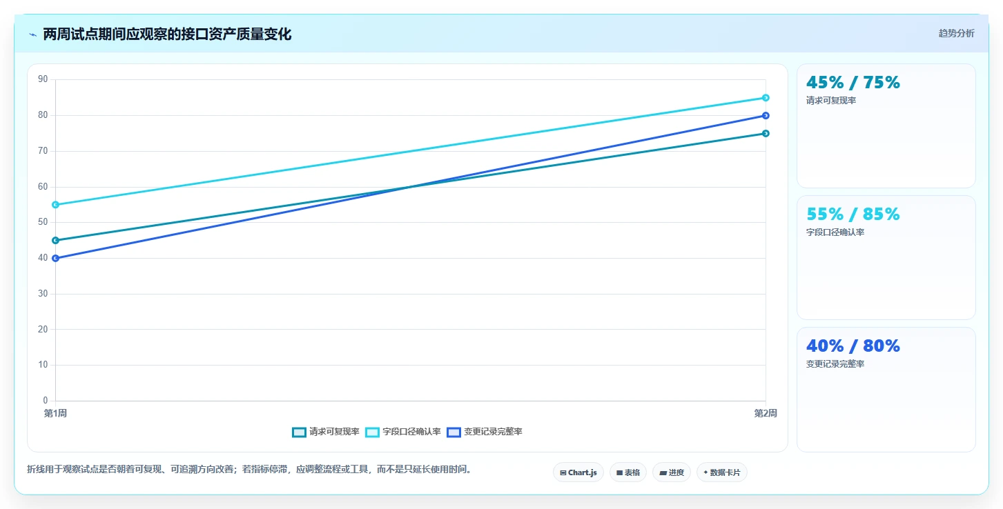Toggle the 字段口径确认率 legend entry
This screenshot has width=1003, height=509.
click(402, 432)
